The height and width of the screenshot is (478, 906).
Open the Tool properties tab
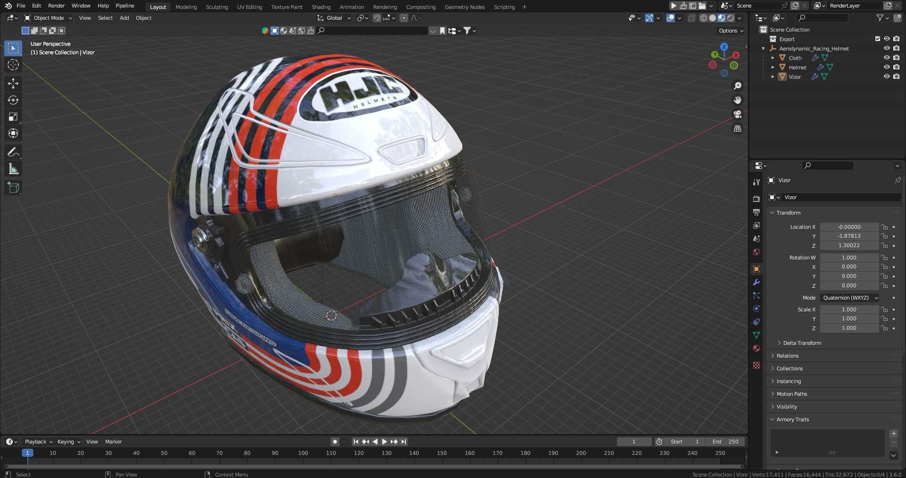coord(756,182)
